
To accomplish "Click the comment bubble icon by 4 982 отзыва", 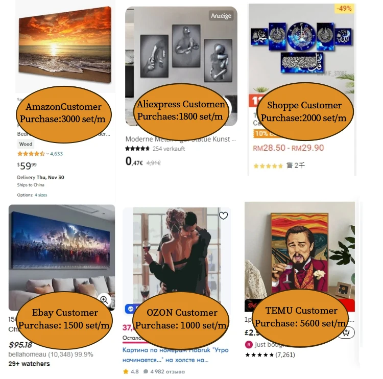I will [x=146, y=372].
